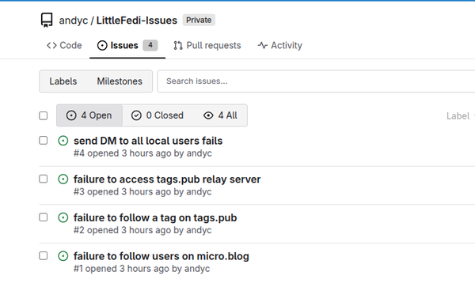Open issue 'failure to follow users on micro.blog'
Screen dimensions: 475x302
[x=161, y=256]
